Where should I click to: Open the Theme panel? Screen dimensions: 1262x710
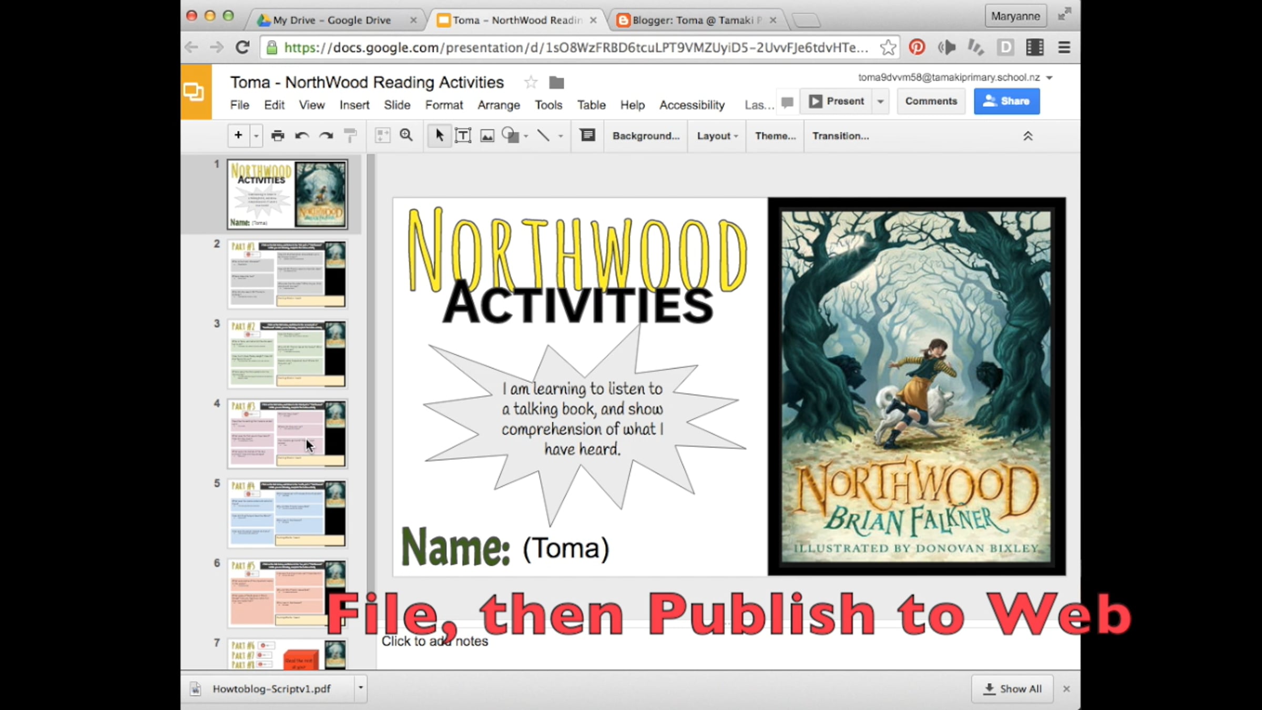tap(776, 136)
